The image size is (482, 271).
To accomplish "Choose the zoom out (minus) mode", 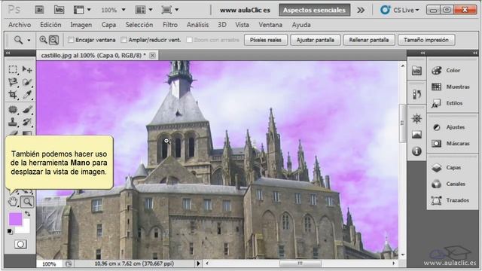I will (x=53, y=40).
